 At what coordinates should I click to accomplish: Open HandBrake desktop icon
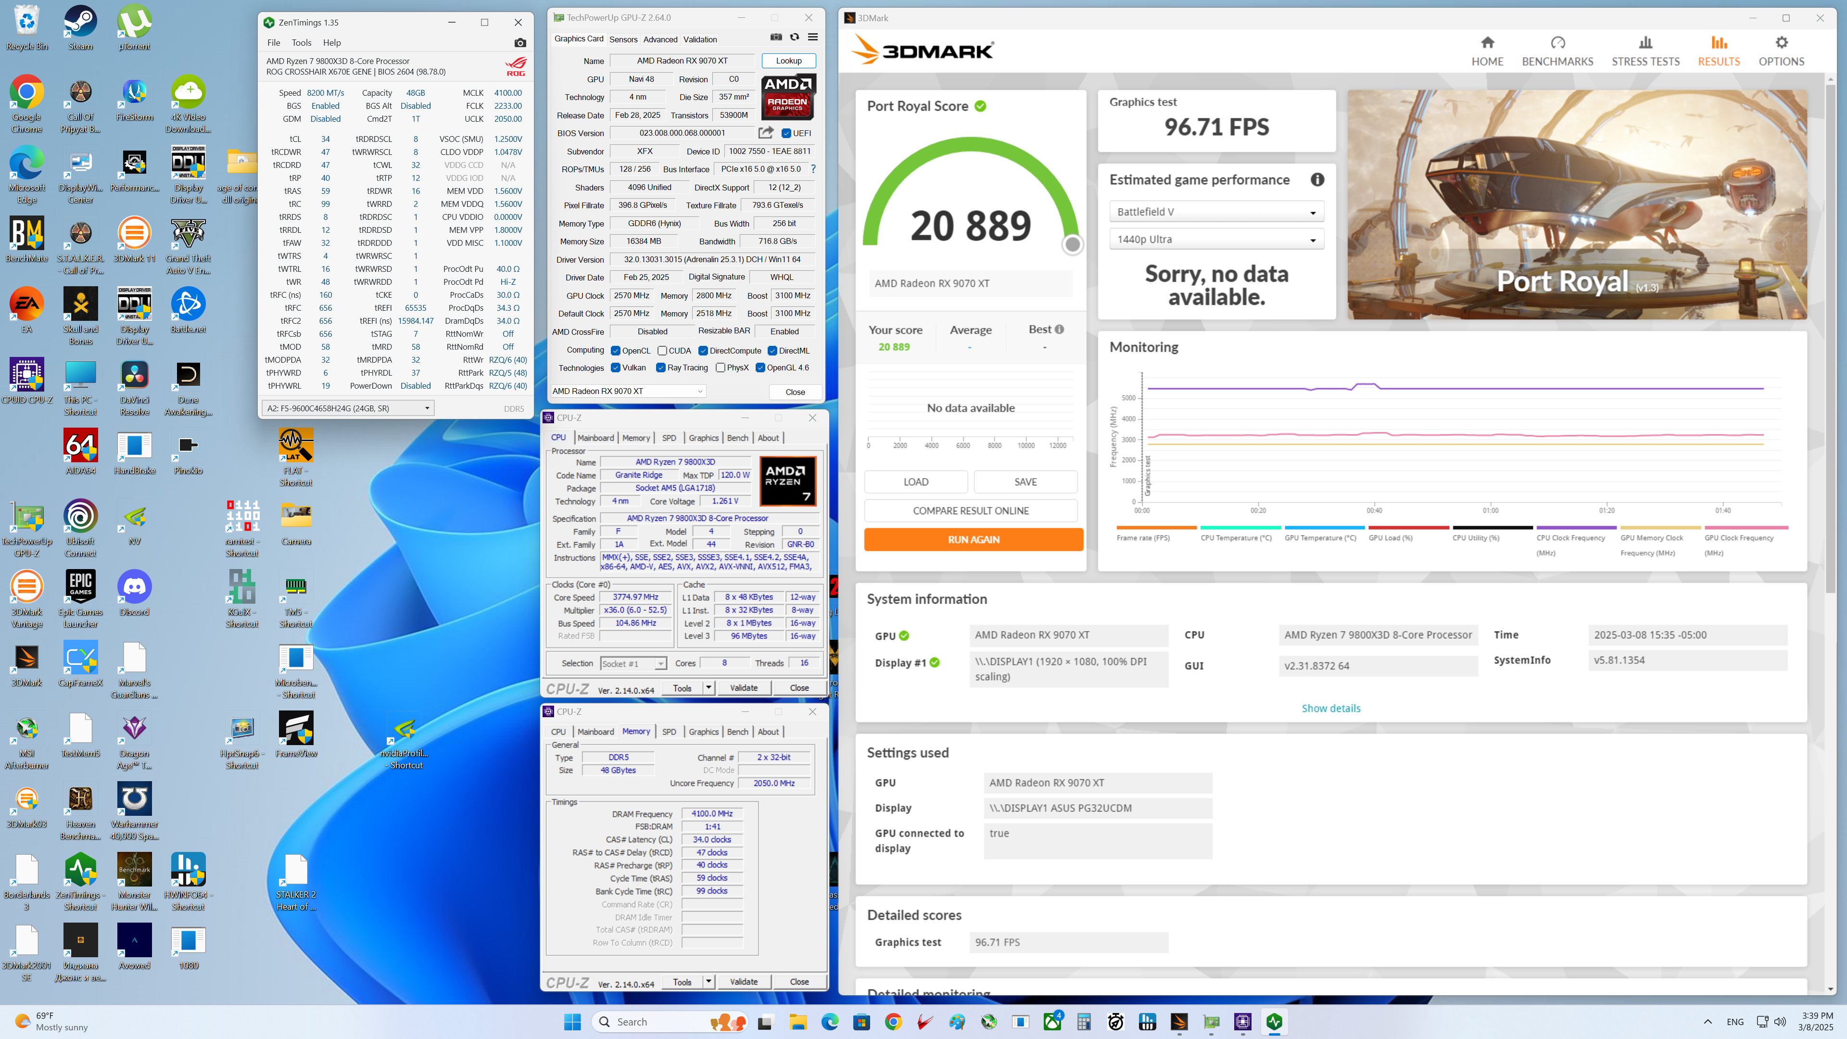(x=134, y=452)
